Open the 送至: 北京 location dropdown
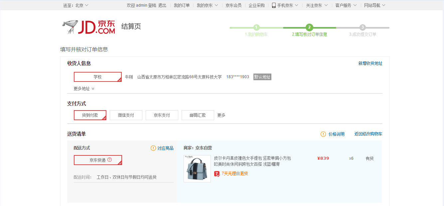Screen dimensions: 444x206 coord(76,5)
